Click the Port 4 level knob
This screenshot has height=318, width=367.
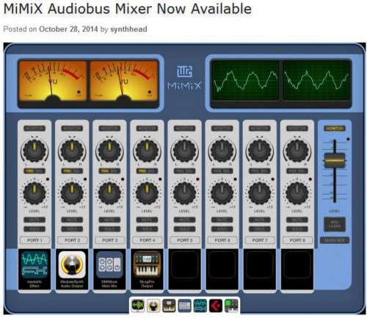[147, 193]
